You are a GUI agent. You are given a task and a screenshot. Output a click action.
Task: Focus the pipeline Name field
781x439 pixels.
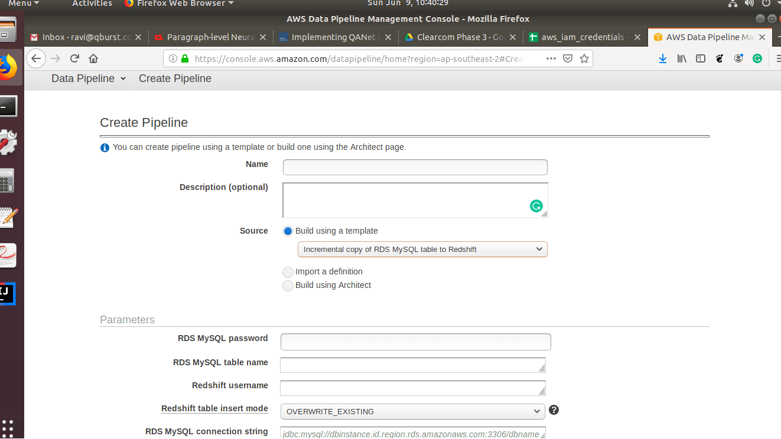point(415,168)
